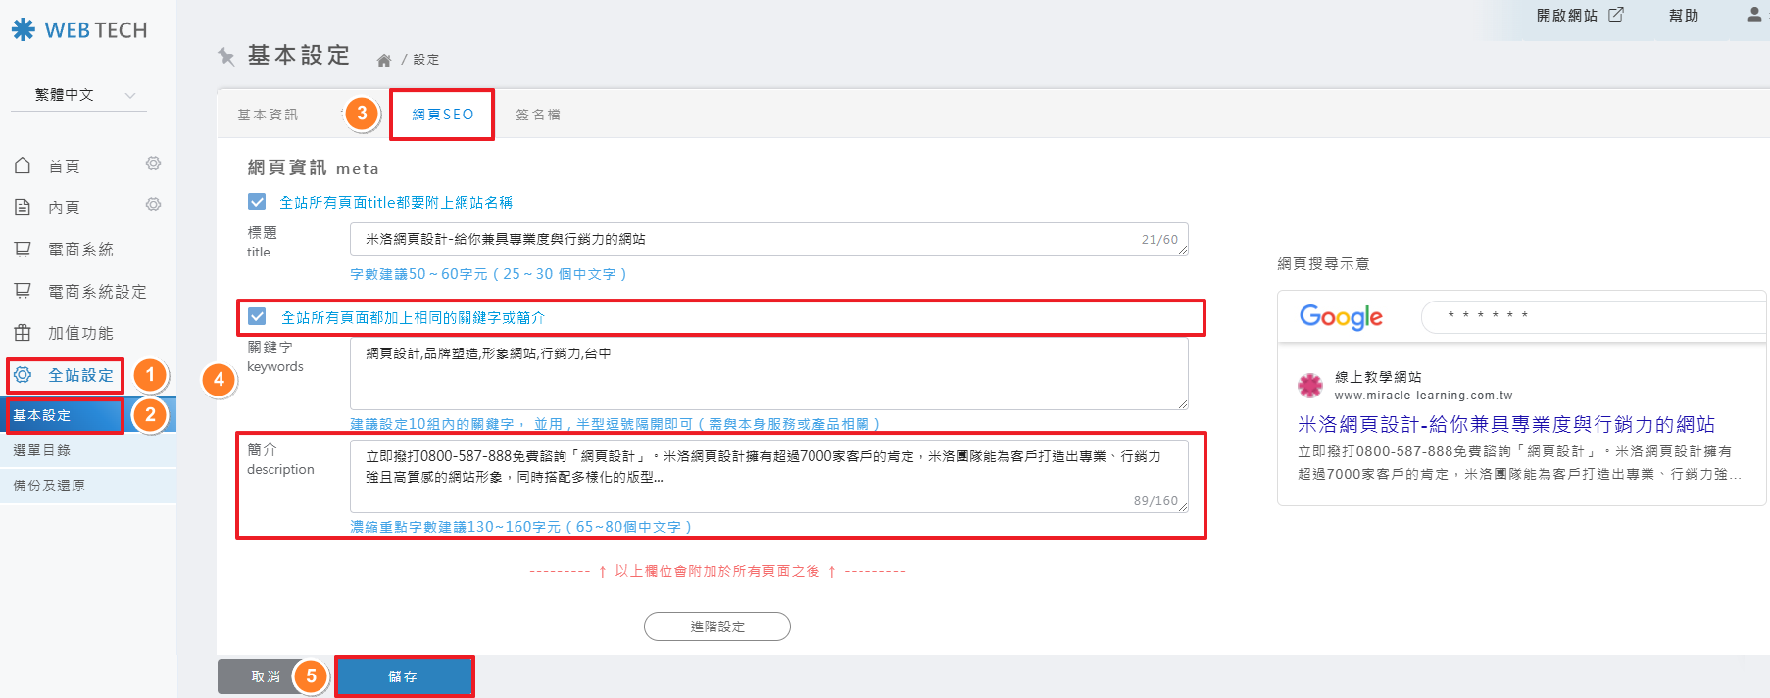1770x698 pixels.
Task: Click the pin icon beside 基本設定 title
Action: (226, 56)
